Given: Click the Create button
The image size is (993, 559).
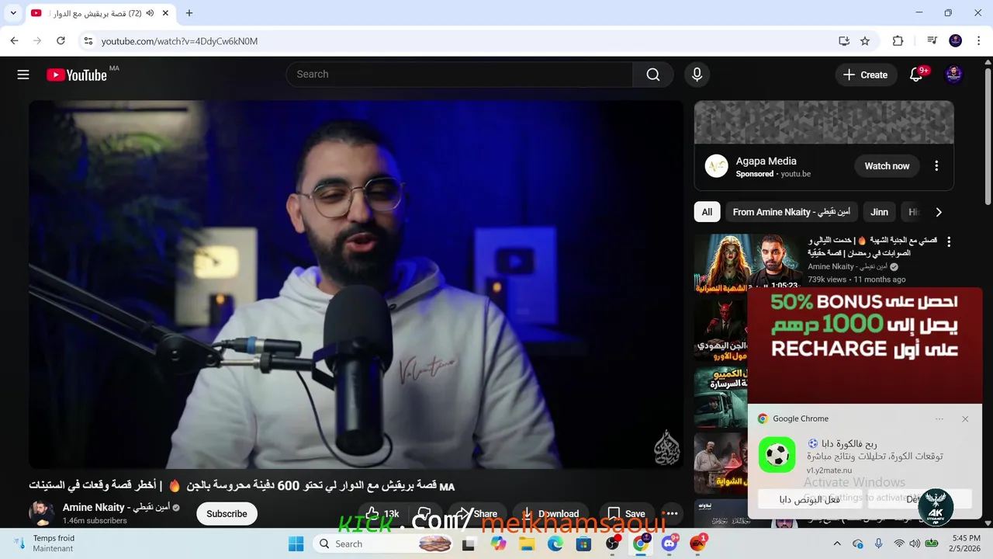Looking at the screenshot, I should click(865, 75).
